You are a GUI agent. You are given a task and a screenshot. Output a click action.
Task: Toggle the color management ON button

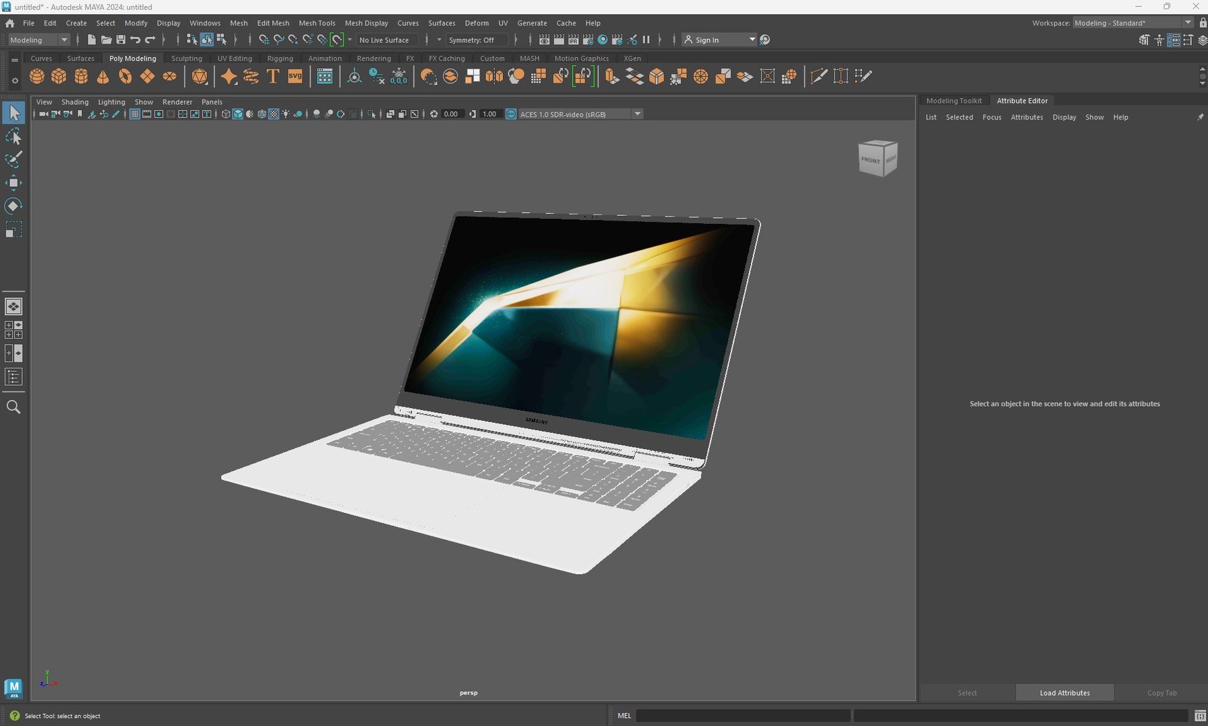point(511,114)
